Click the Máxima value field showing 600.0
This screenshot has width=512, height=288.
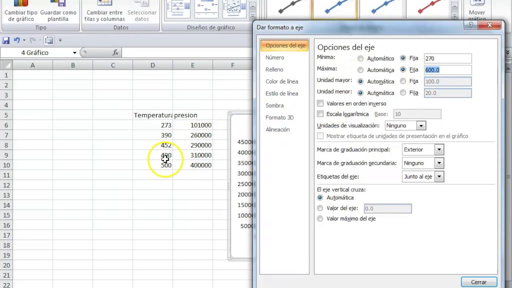448,70
